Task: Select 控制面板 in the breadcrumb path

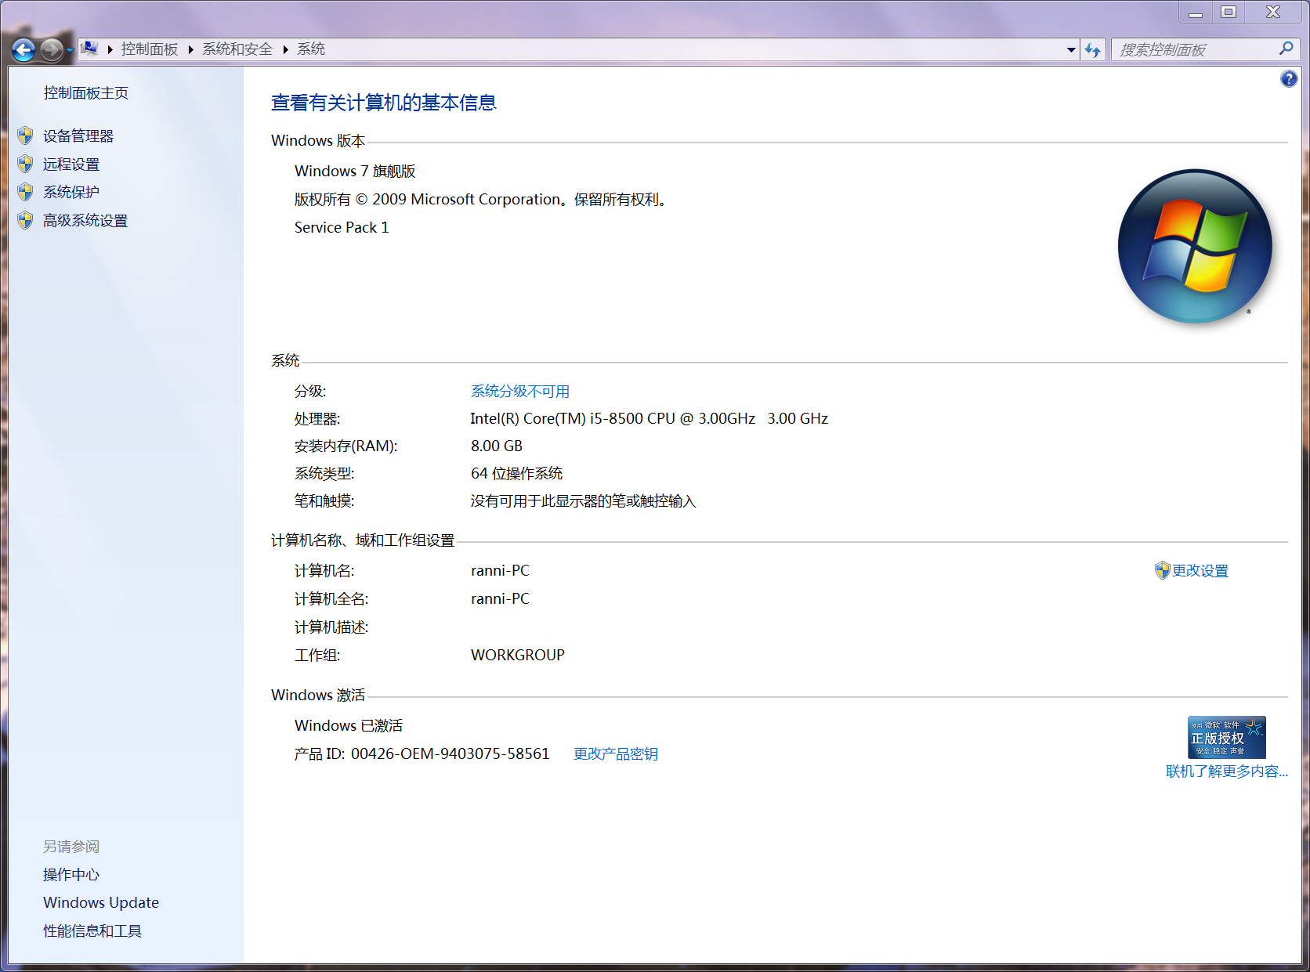Action: (x=150, y=49)
